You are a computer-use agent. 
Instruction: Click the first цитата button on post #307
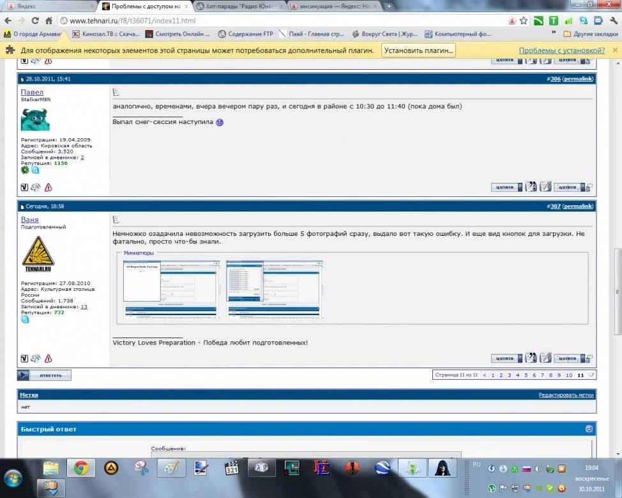[x=506, y=359]
